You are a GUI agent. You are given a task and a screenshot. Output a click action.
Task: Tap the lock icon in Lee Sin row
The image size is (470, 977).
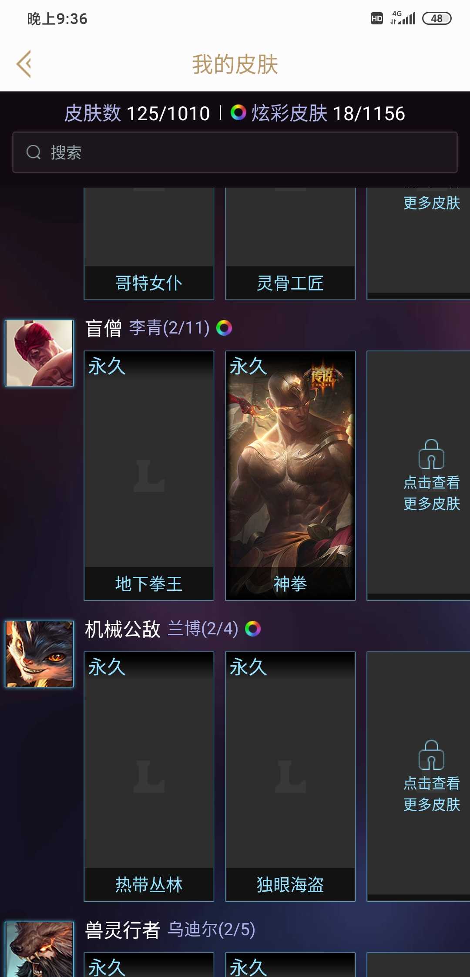click(431, 454)
